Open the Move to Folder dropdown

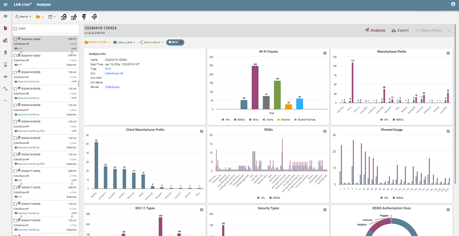(x=97, y=42)
